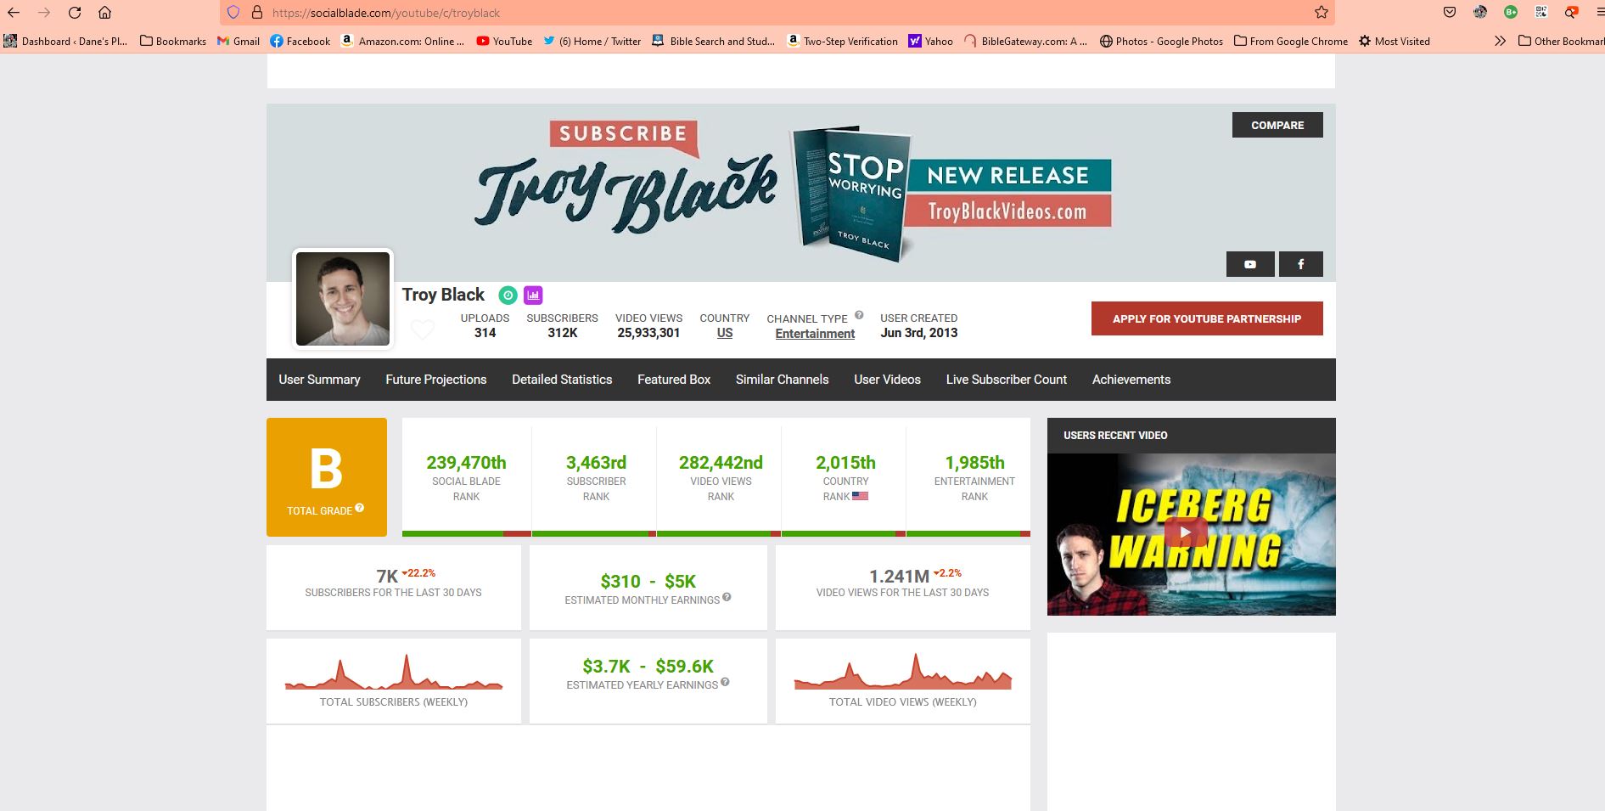Click Channel Type help question icon
Screen dimensions: 1605x811
pyautogui.click(x=859, y=315)
